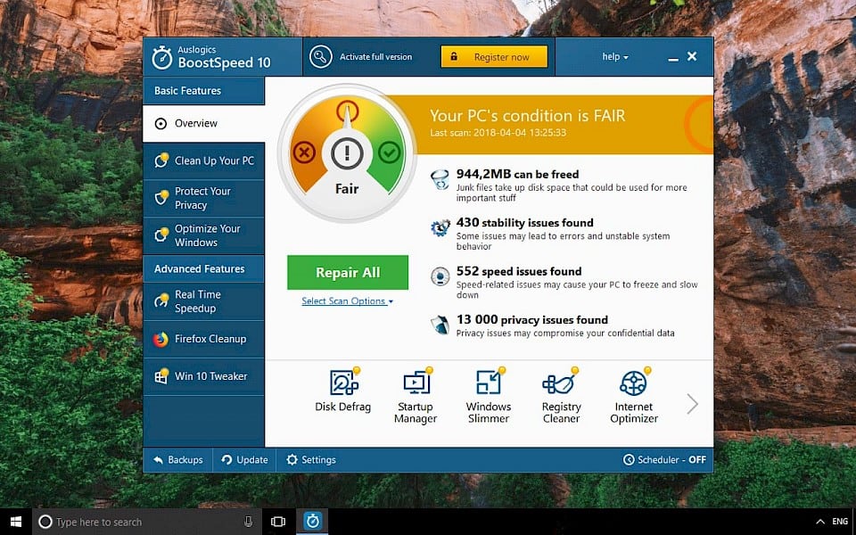Screen dimensions: 856x535
Task: Click the Auslogics BoostSpeed stopwatch logo
Action: [x=162, y=57]
